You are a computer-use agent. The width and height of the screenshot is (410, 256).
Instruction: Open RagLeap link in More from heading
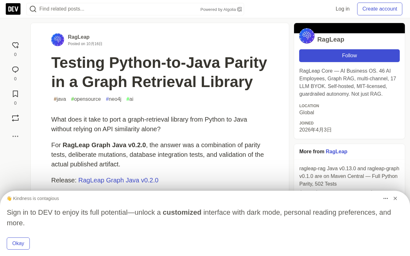tap(336, 152)
